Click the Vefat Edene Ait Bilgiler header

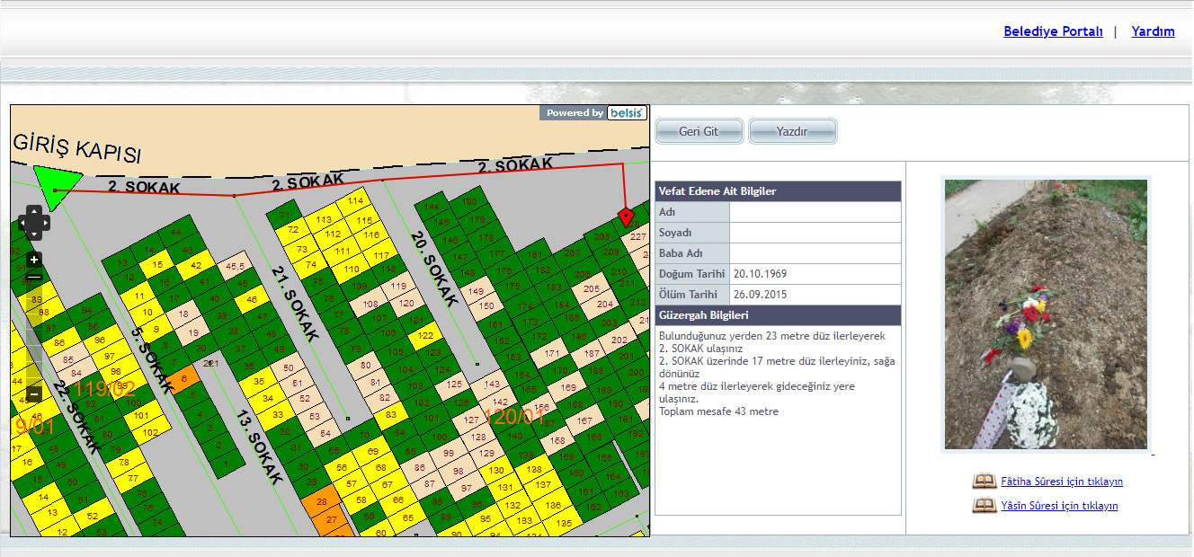778,191
